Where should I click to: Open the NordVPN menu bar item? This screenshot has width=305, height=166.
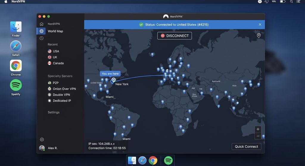point(18,1)
